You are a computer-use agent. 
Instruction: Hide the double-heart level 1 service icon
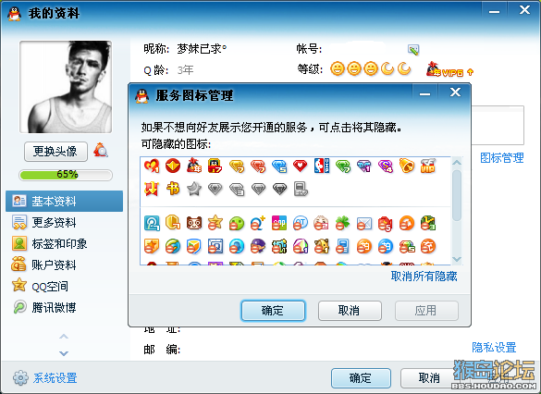[152, 166]
